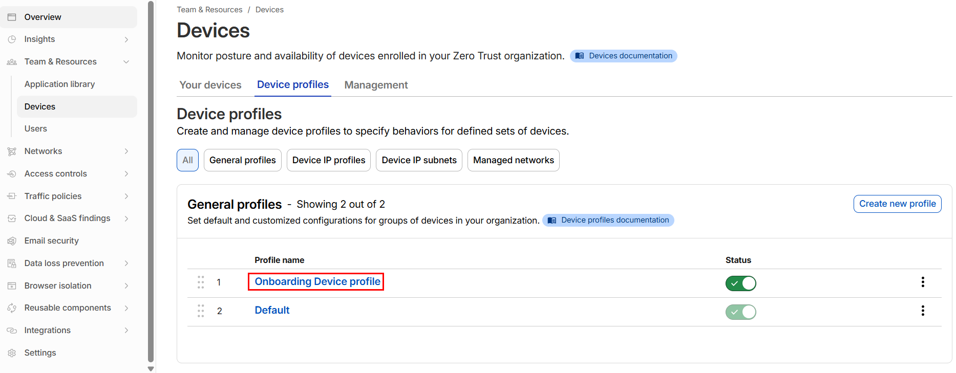Filter by Device IP profiles

329,160
